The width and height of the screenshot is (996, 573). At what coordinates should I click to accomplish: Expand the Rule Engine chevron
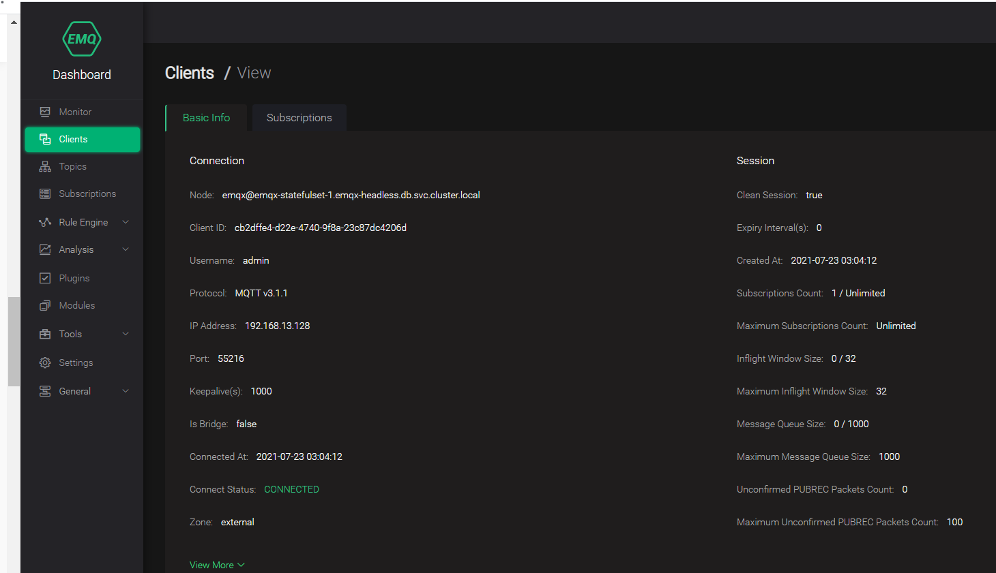pyautogui.click(x=126, y=222)
